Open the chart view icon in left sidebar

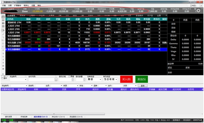point(3,20)
